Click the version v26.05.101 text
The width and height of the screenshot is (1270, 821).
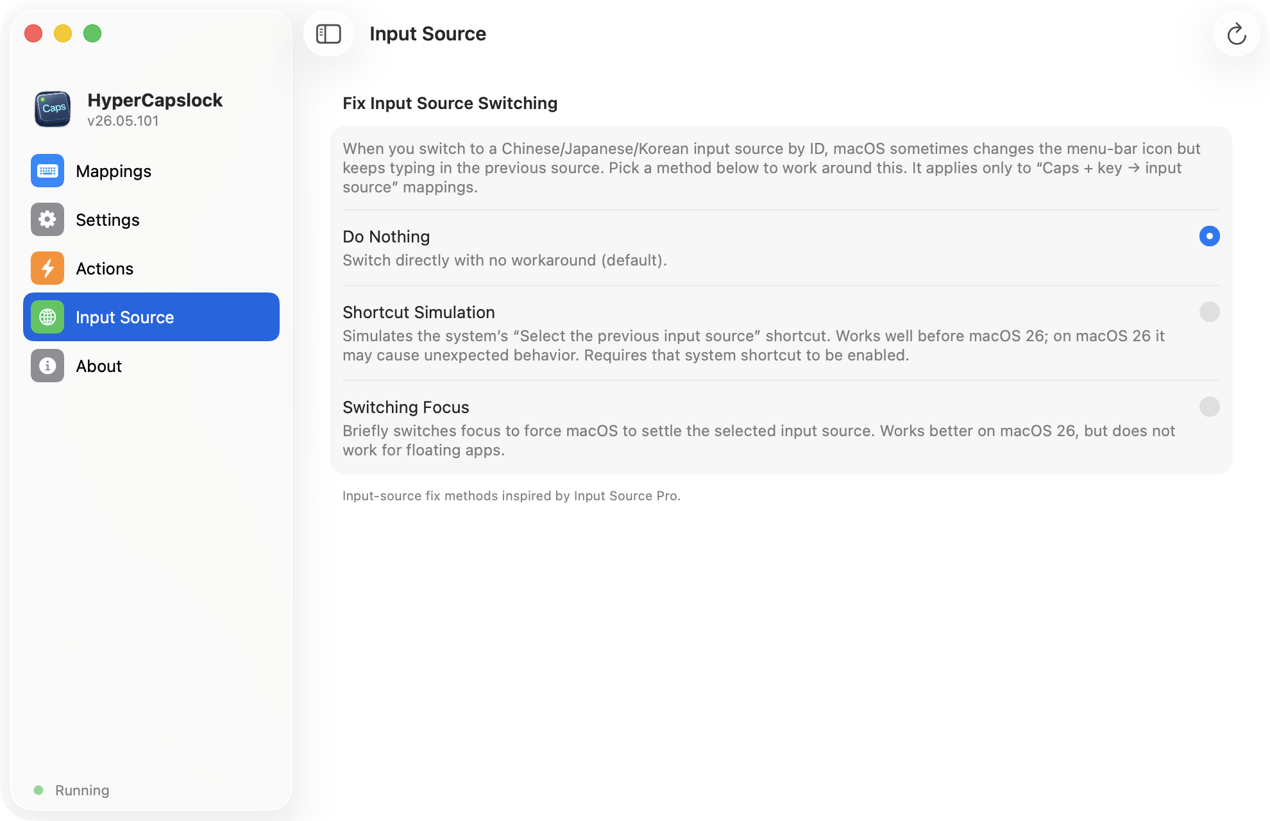pyautogui.click(x=123, y=121)
